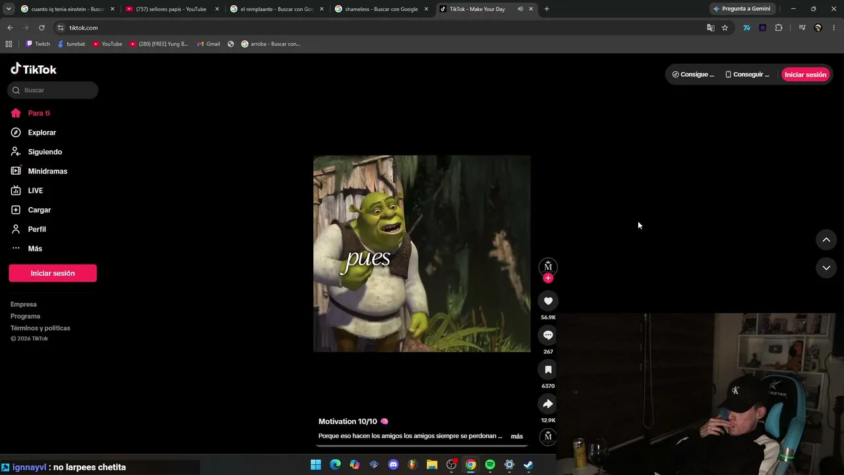The width and height of the screenshot is (844, 475).
Task: Click the top-right Iniciar sesión button
Action: click(805, 75)
